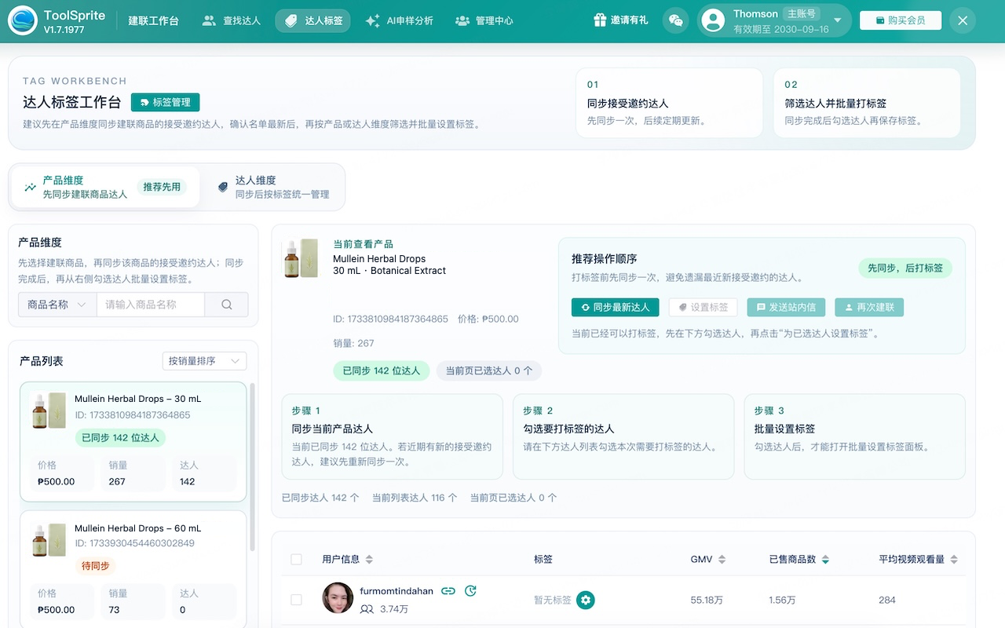Click the 筛选达人并批量打标签 step 02 card
This screenshot has height=628, width=1005.
867,103
